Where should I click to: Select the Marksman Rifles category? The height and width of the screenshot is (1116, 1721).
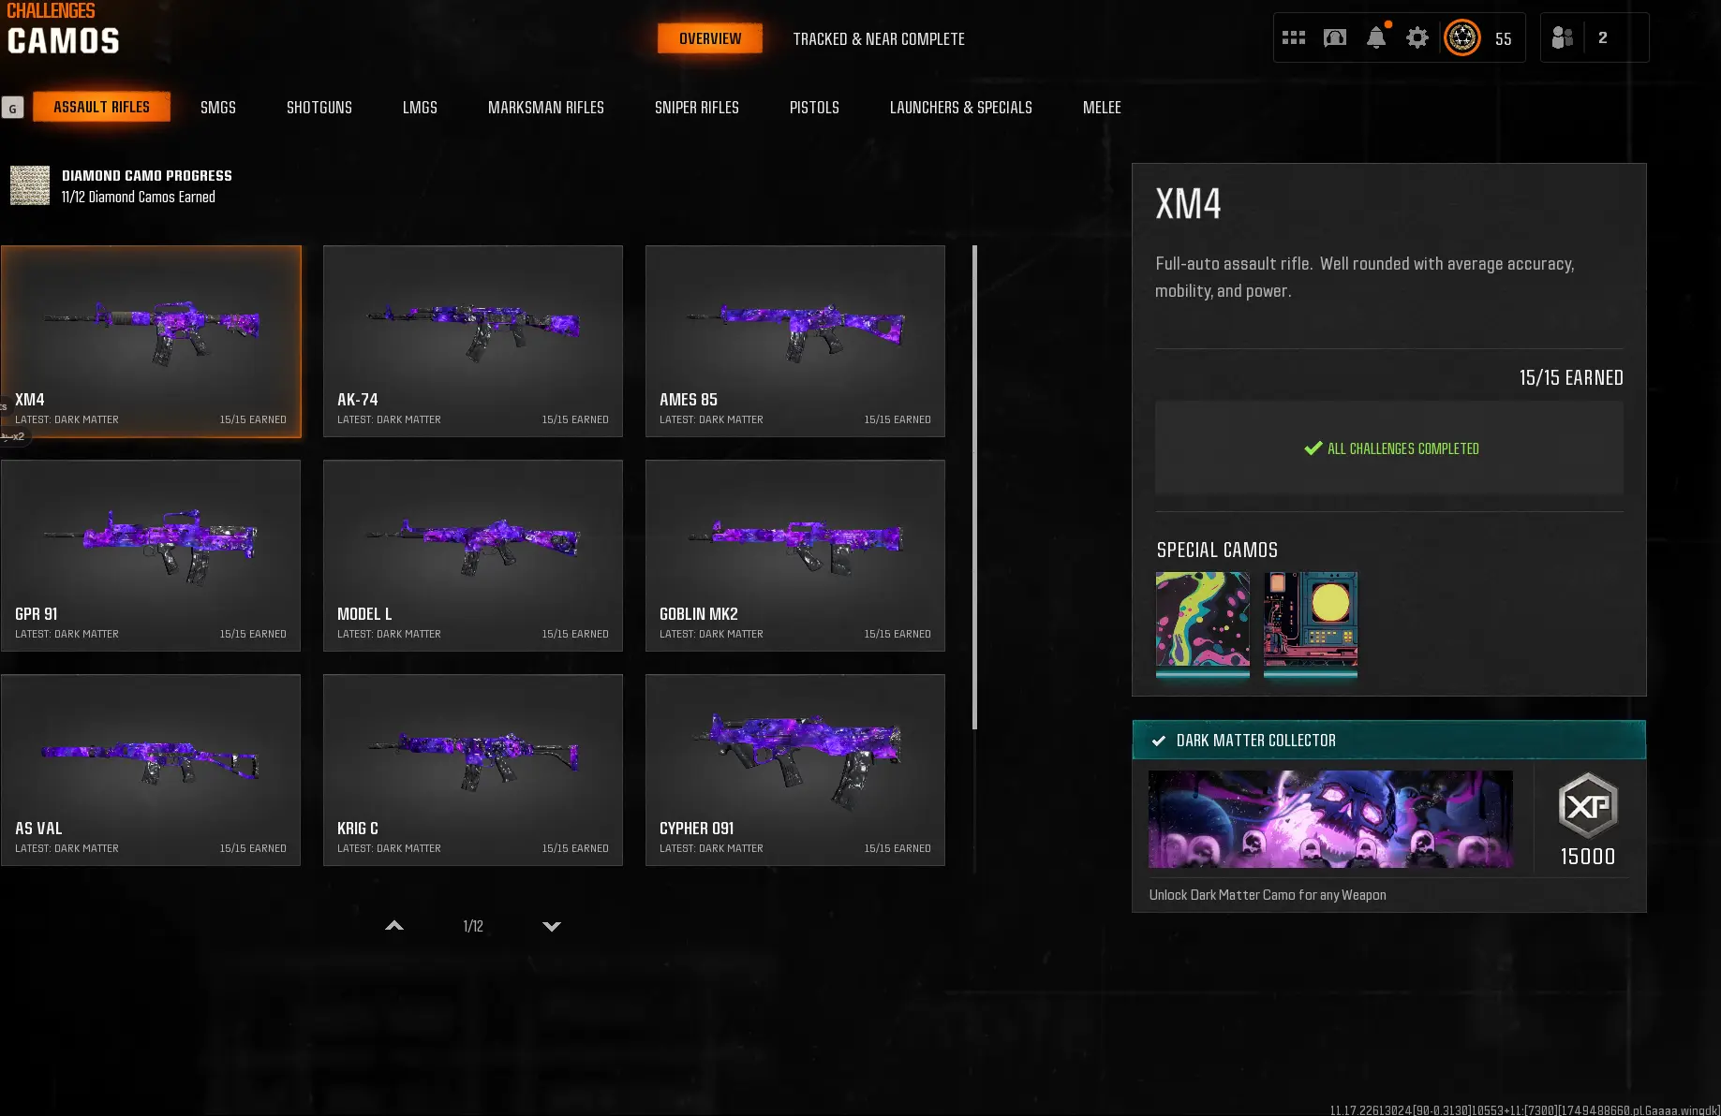(546, 108)
